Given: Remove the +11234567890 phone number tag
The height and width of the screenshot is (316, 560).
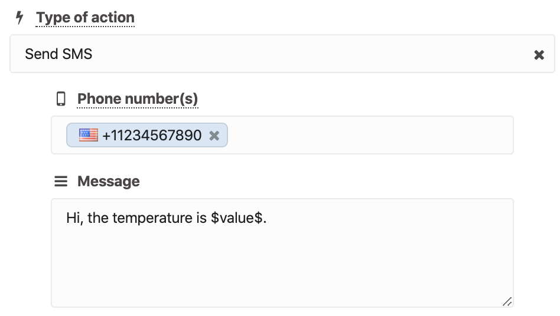Looking at the screenshot, I should click(214, 136).
